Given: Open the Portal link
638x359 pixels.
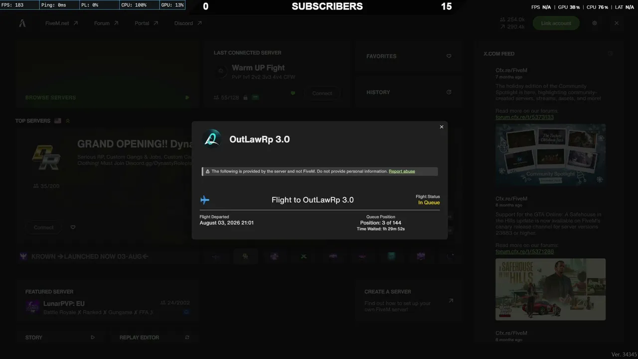Looking at the screenshot, I should pos(146,23).
